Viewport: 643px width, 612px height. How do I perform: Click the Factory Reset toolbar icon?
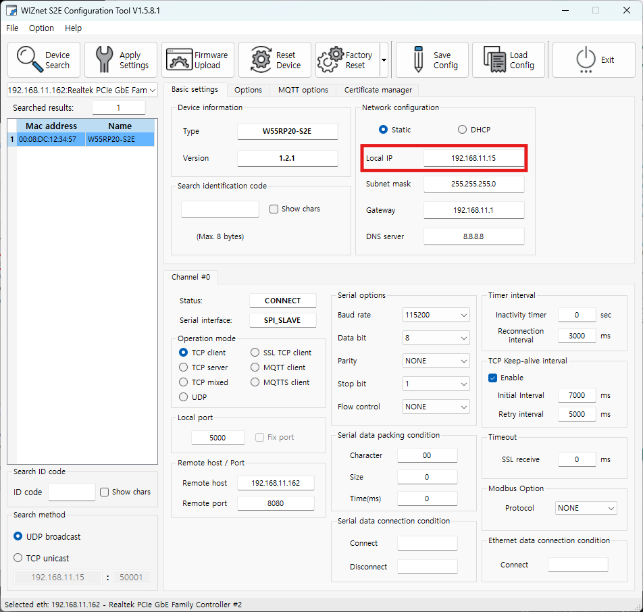coord(330,59)
